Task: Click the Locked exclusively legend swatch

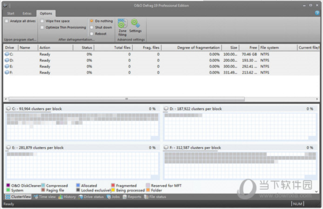Action: (78, 190)
